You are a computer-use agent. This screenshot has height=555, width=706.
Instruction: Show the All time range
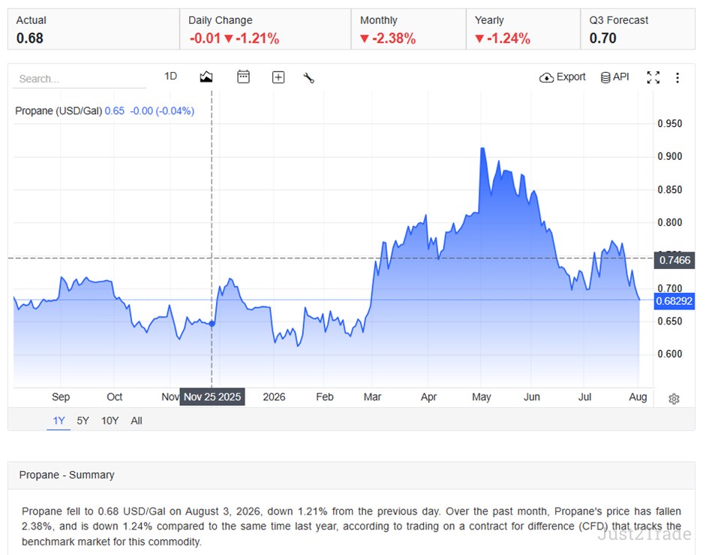point(137,421)
